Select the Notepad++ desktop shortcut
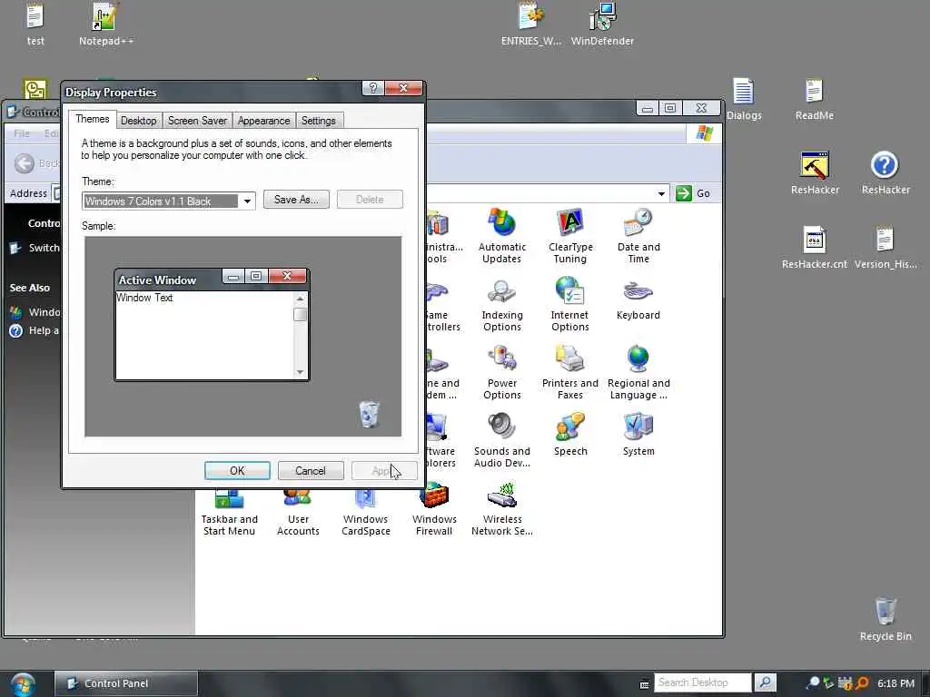Viewport: 930px width, 697px height. click(105, 25)
